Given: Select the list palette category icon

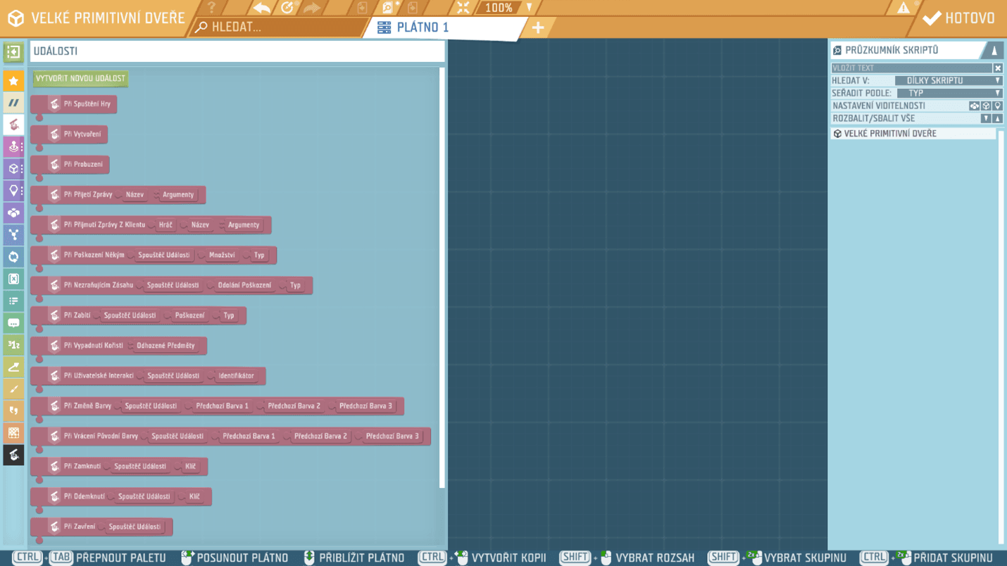Looking at the screenshot, I should (x=13, y=301).
